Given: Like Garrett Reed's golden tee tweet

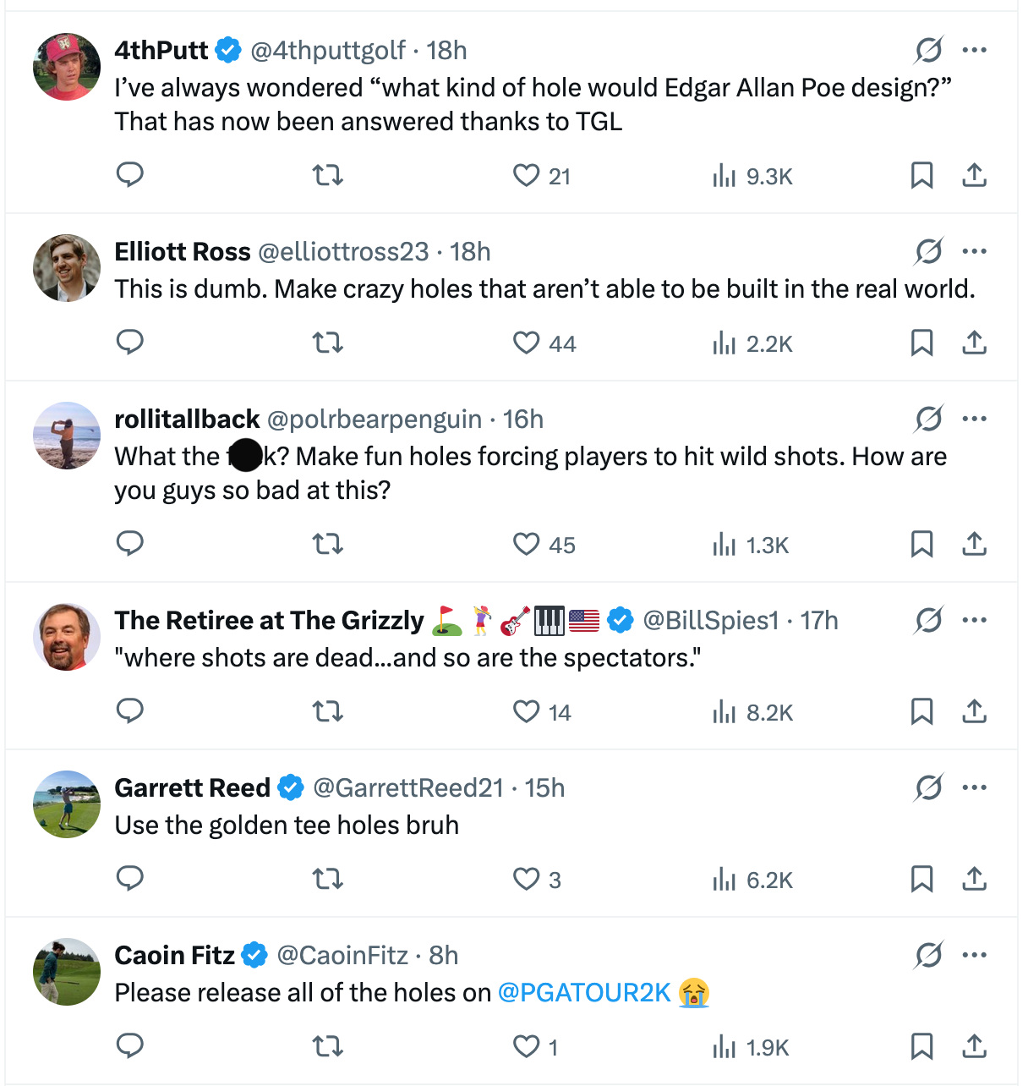Looking at the screenshot, I should 527,879.
